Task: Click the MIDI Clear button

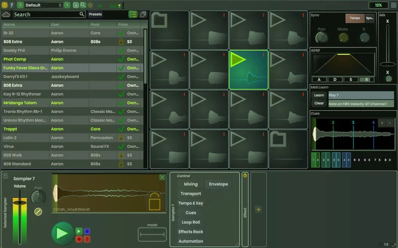Action: [319, 104]
